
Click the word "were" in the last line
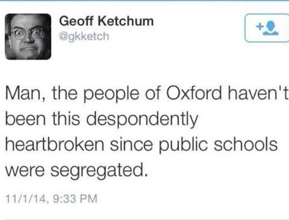(24, 170)
